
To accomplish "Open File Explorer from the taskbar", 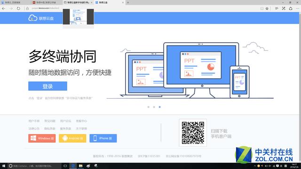I will click(80, 166).
